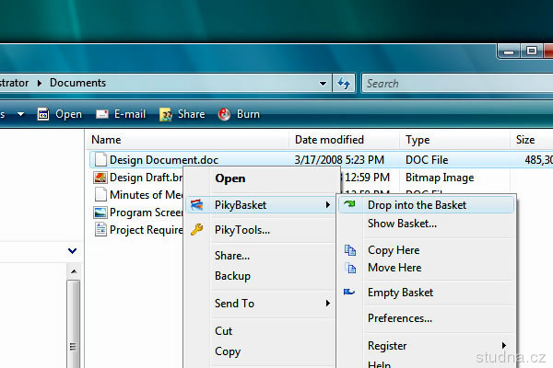553x368 pixels.
Task: Click the Open button in the toolbar
Action: (x=59, y=115)
